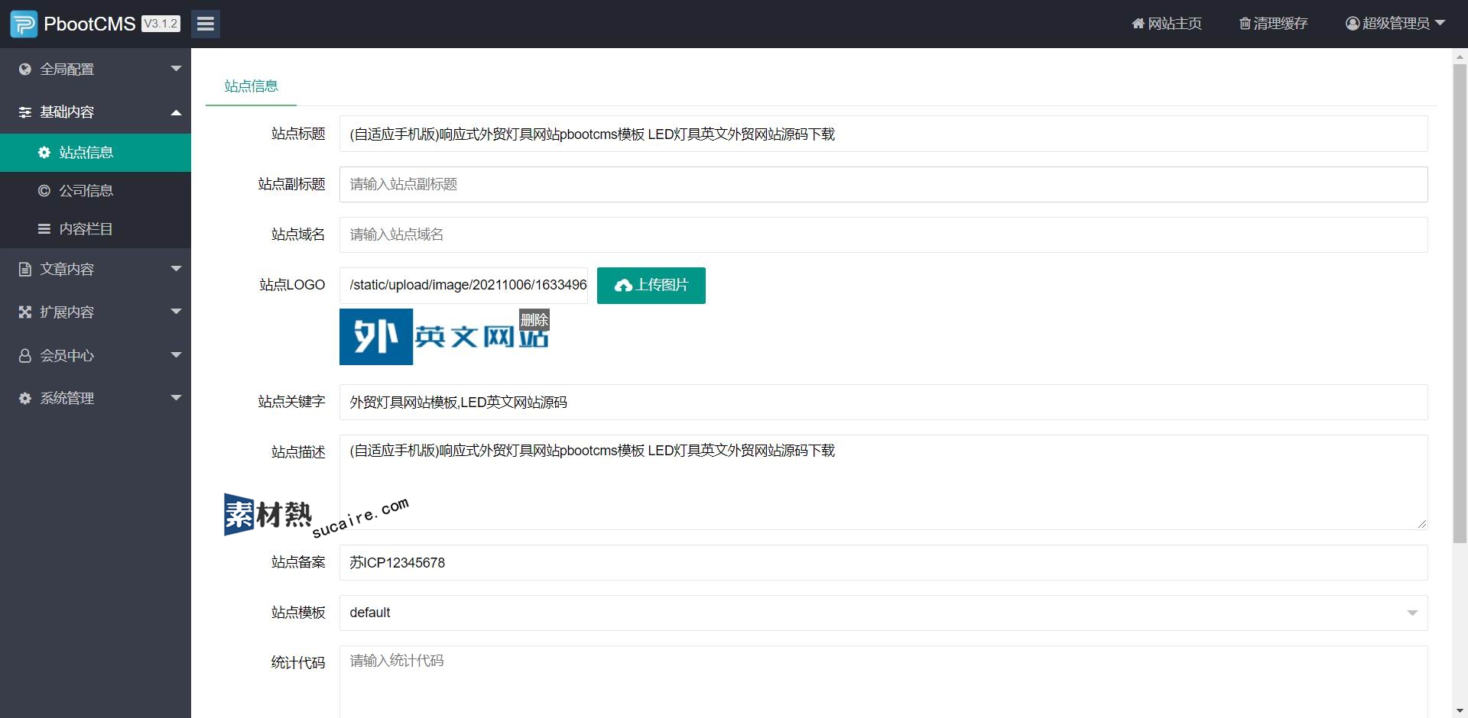Open 内容栏目 list item in sidebar
The height and width of the screenshot is (718, 1468).
(86, 229)
